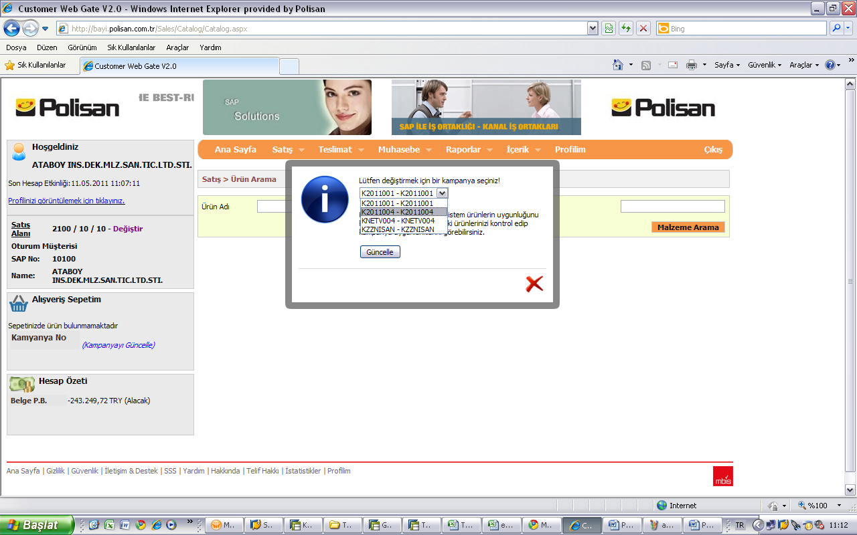The height and width of the screenshot is (535, 857).
Task: Click the İstatistikler footer link
Action: click(x=303, y=471)
